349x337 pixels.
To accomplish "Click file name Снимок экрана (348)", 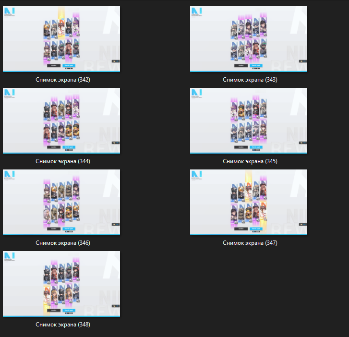I will (63, 325).
